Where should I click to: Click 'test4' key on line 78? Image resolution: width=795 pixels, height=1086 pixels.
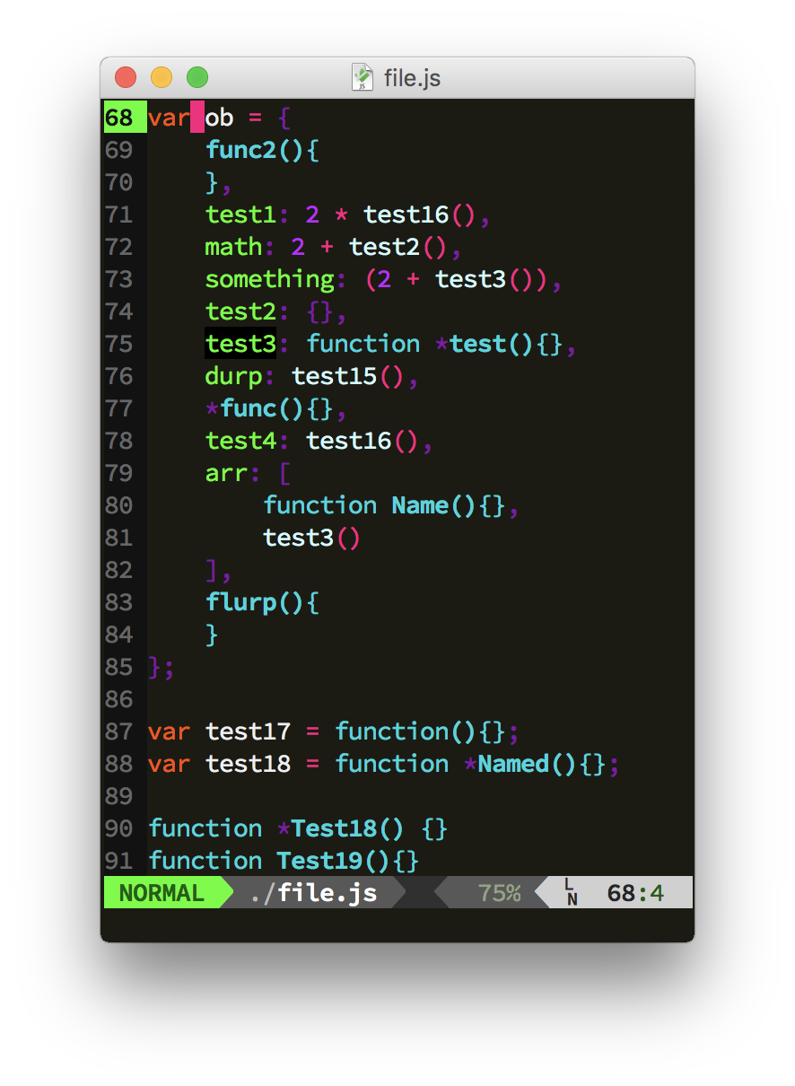pyautogui.click(x=241, y=441)
